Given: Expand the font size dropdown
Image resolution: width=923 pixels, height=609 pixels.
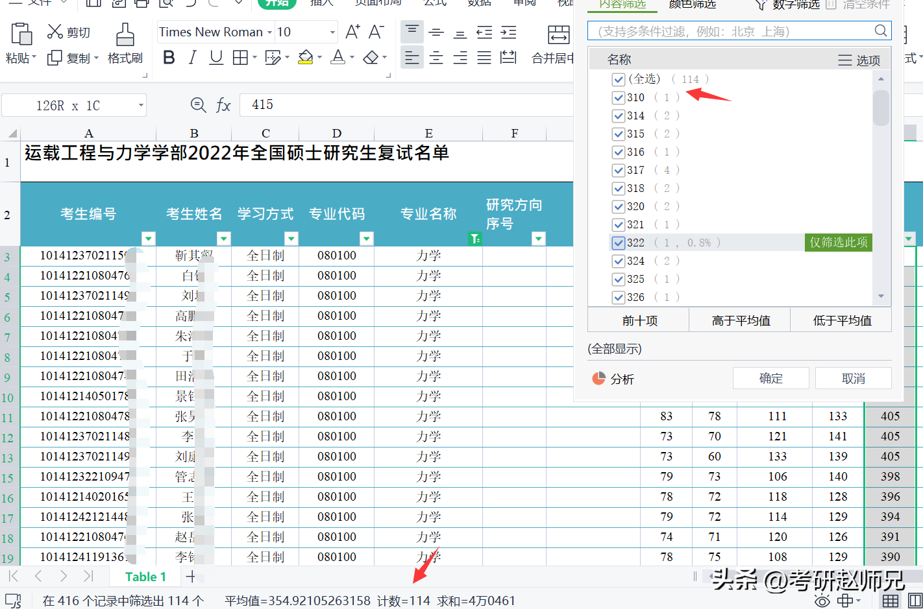Looking at the screenshot, I should pyautogui.click(x=332, y=32).
